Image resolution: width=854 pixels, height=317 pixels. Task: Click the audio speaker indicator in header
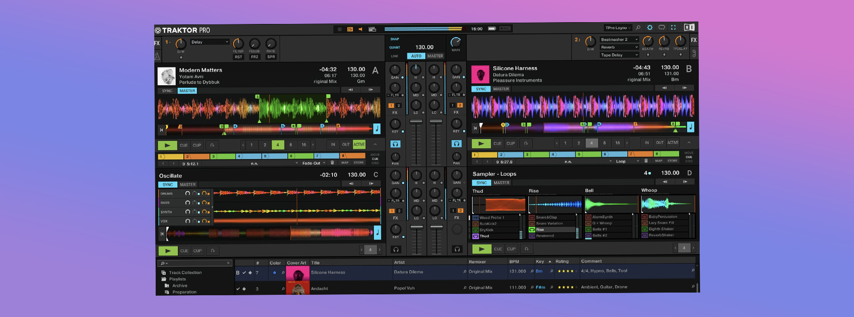[x=360, y=29]
